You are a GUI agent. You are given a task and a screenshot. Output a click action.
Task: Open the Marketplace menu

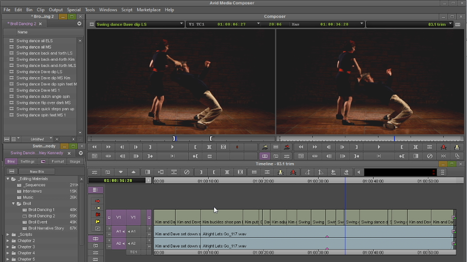click(149, 10)
